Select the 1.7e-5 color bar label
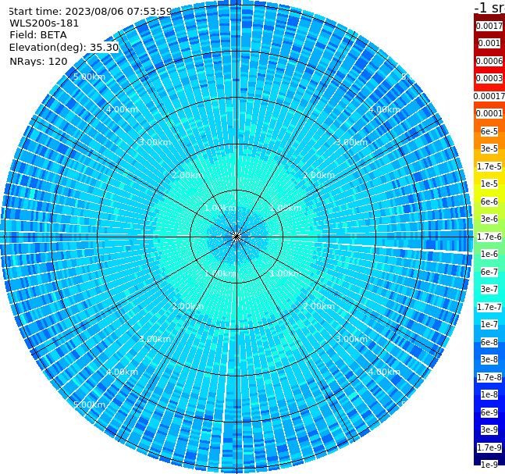 tap(489, 166)
